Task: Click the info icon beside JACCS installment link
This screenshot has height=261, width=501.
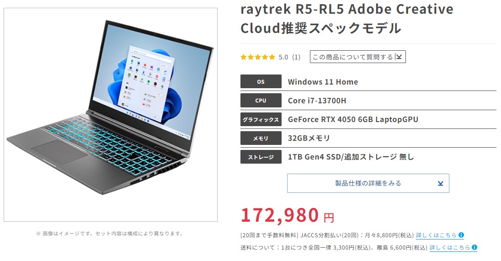Action: (461, 235)
